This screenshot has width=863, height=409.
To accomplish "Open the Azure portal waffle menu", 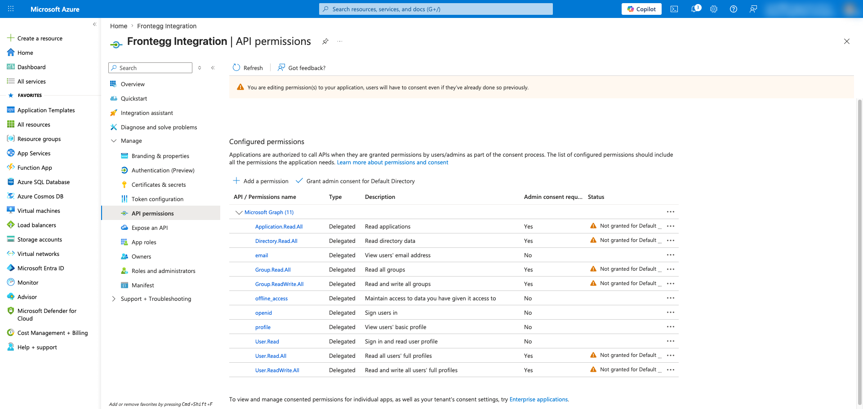I will [x=11, y=9].
